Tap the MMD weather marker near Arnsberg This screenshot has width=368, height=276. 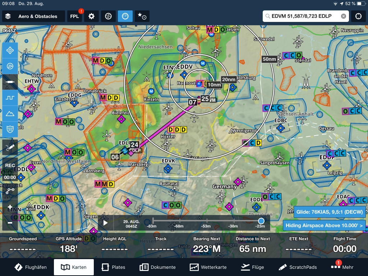point(105,184)
